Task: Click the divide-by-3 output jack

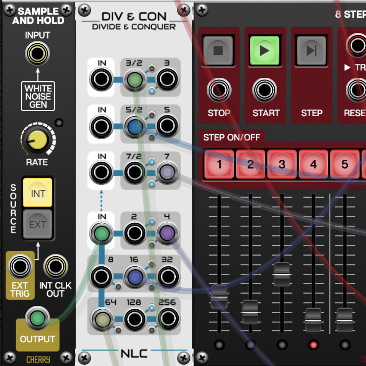Action: click(x=167, y=79)
